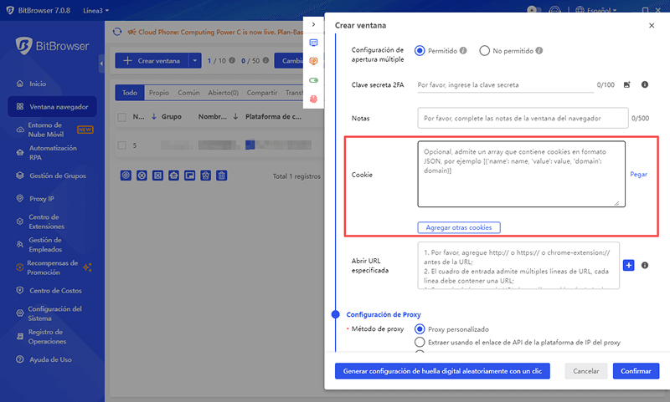Click the Cancelar button

pyautogui.click(x=585, y=371)
